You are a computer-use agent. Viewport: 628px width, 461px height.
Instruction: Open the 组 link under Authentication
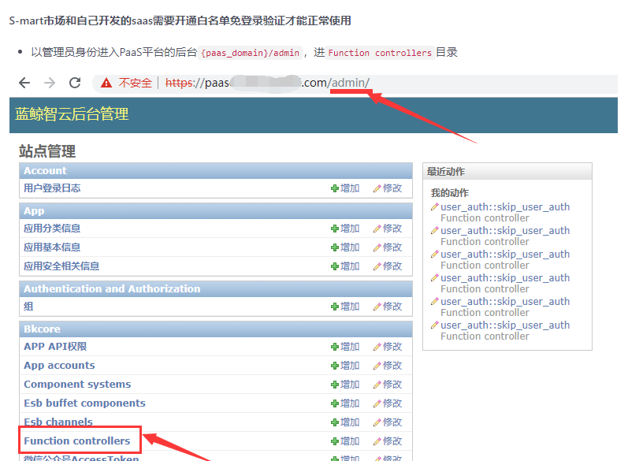pos(28,307)
